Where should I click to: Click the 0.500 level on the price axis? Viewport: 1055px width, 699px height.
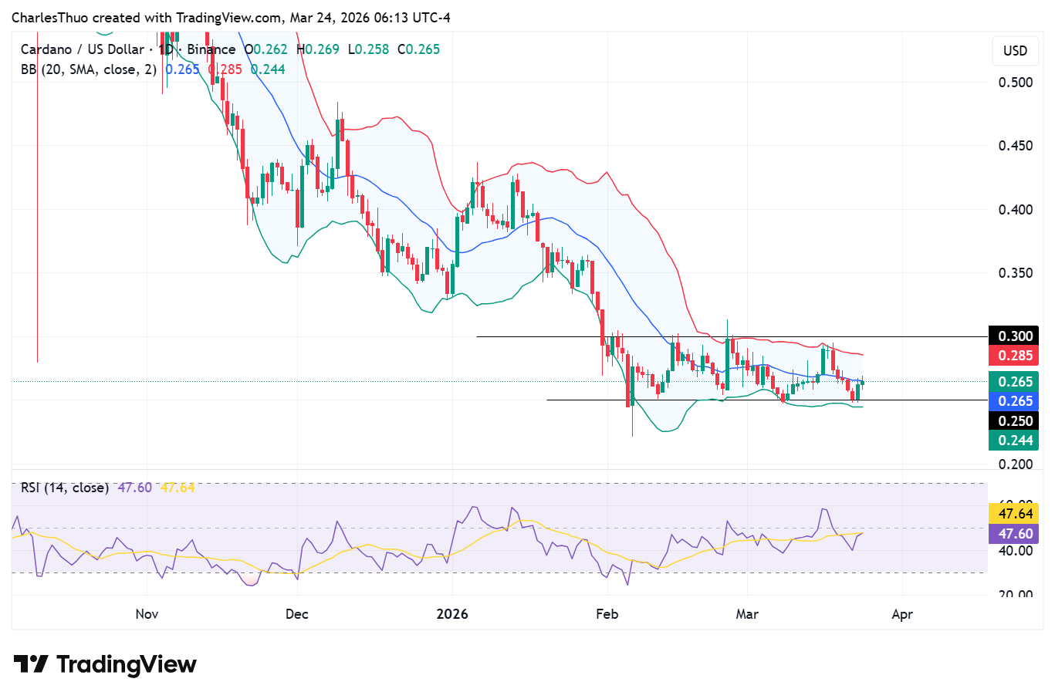click(x=1015, y=83)
